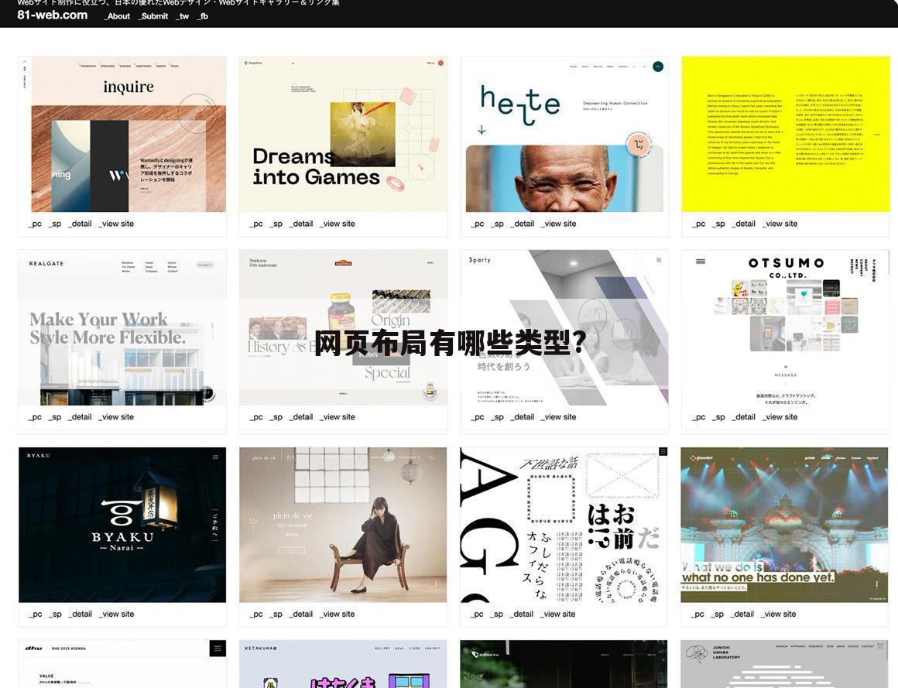This screenshot has width=898, height=688.
Task: Open the hellte site thumbnail
Action: (x=564, y=135)
